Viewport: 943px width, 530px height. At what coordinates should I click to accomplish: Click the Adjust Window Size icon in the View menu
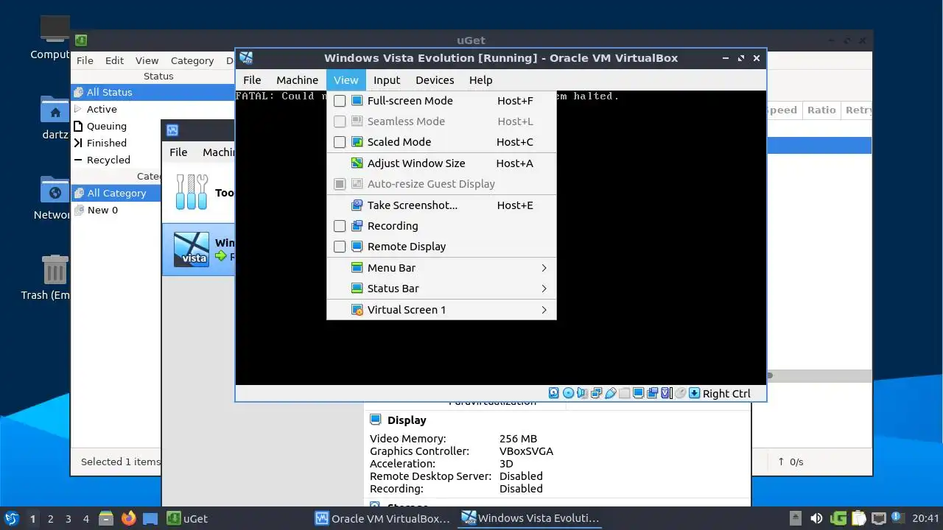(357, 163)
